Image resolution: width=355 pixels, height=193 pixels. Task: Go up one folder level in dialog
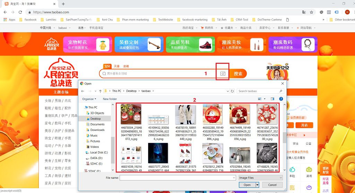point(100,91)
